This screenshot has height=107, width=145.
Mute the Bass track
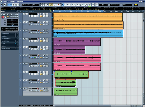tap(24, 31)
